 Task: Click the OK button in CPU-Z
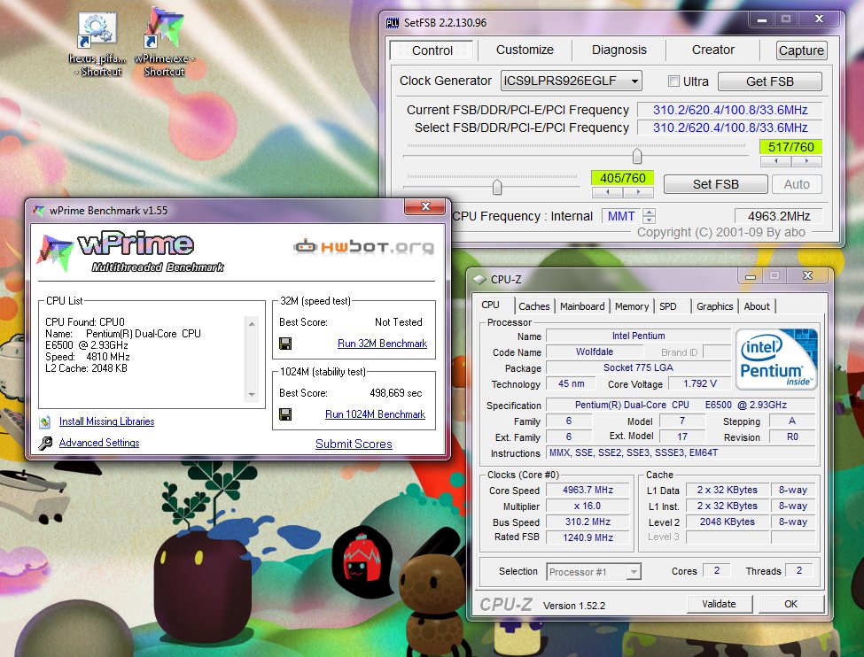pyautogui.click(x=790, y=604)
